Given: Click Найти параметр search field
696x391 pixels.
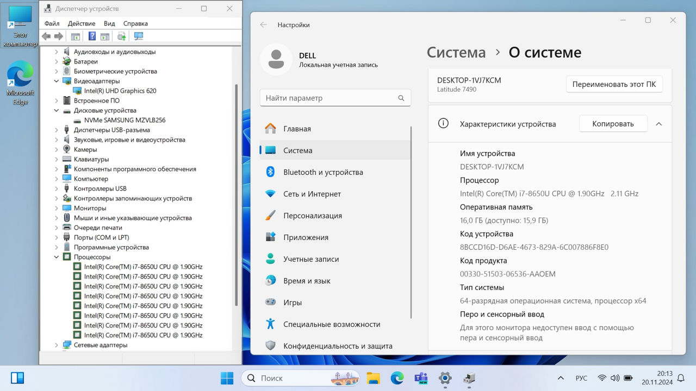Looking at the screenshot, I should click(335, 98).
